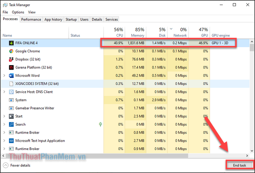The height and width of the screenshot is (173, 255).
Task: Select the Dropbox (32 bit) icon
Action: point(11,59)
